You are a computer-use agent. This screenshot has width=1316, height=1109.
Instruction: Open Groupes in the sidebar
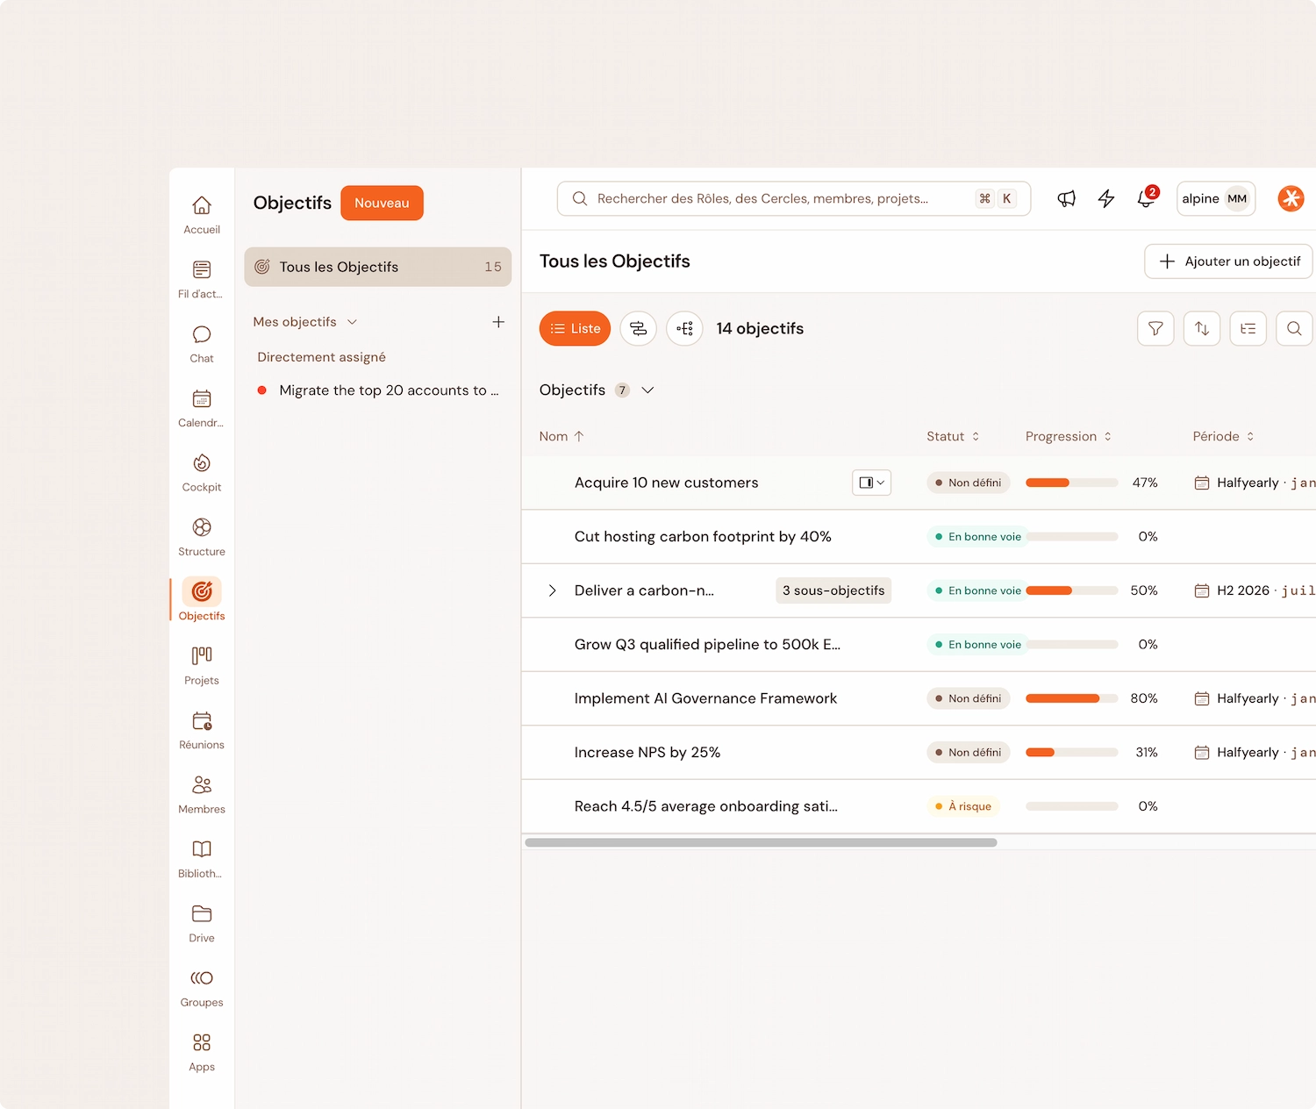click(202, 987)
